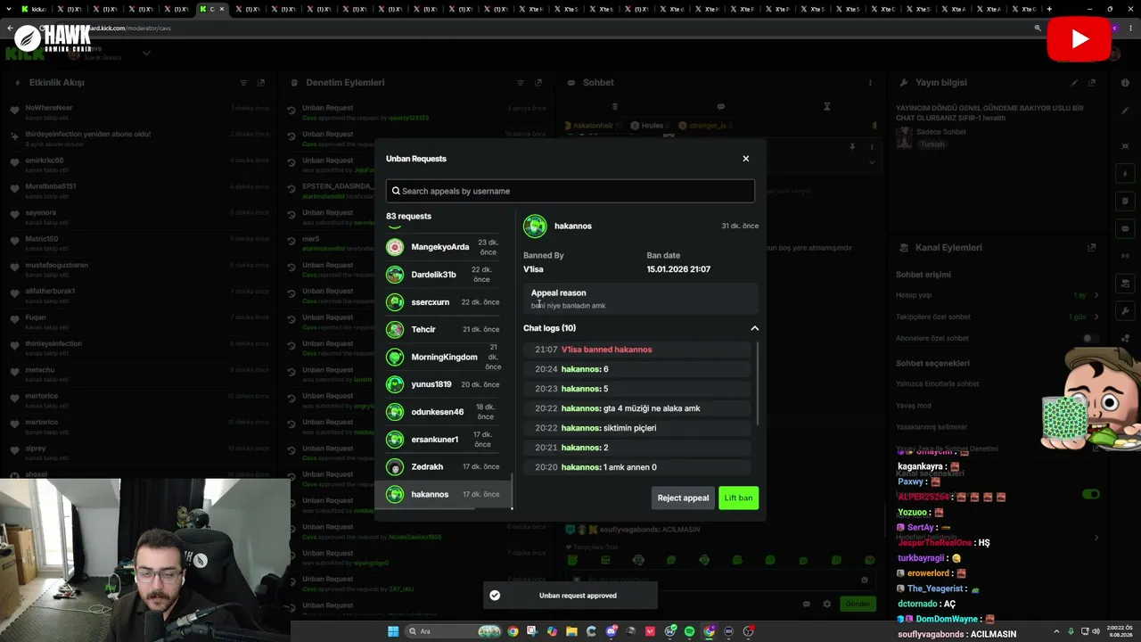
Task: Toggle the green enabled switch in chat options
Action: point(1091,494)
